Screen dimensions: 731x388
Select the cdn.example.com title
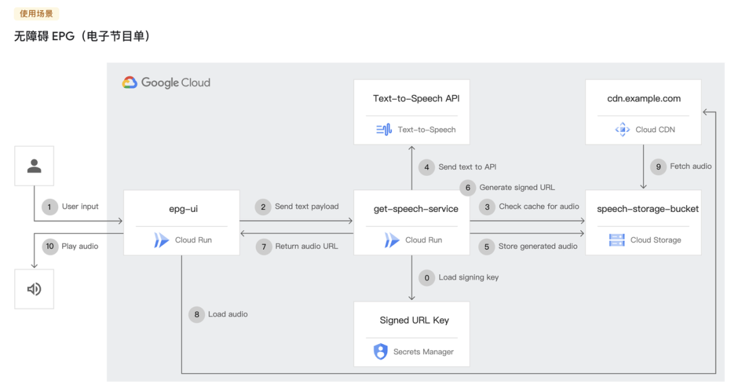[644, 98]
